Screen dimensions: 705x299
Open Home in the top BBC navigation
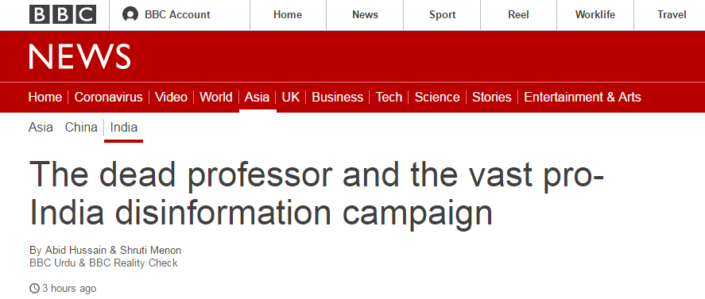click(x=288, y=15)
